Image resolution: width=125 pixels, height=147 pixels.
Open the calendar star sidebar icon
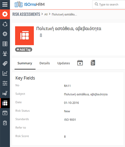point(5,113)
